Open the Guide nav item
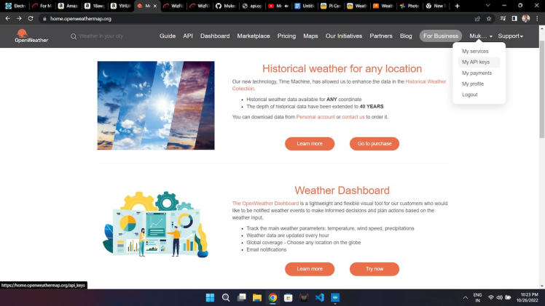The height and width of the screenshot is (306, 545). (x=168, y=36)
